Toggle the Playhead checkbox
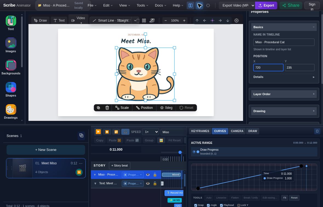The height and width of the screenshot is (207, 323). 221,205
